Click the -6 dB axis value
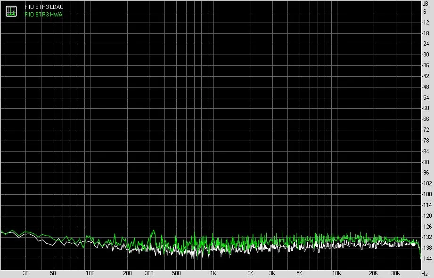 pyautogui.click(x=424, y=12)
